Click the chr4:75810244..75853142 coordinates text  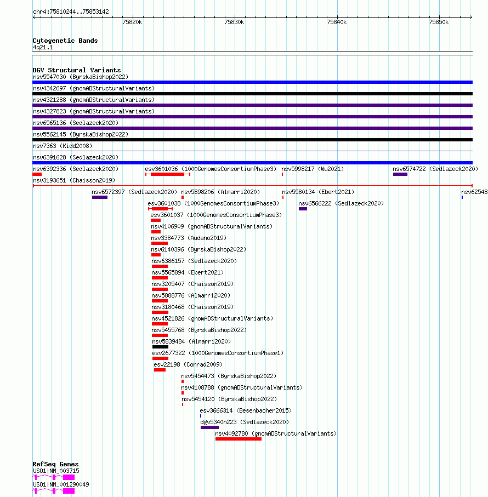point(71,12)
